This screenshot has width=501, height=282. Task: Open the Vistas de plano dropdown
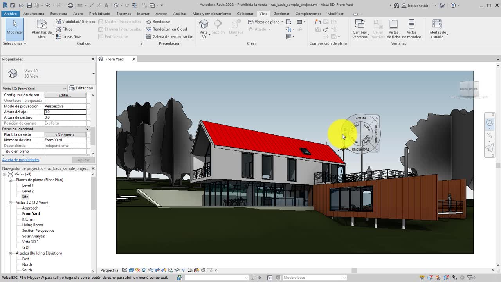(x=266, y=22)
